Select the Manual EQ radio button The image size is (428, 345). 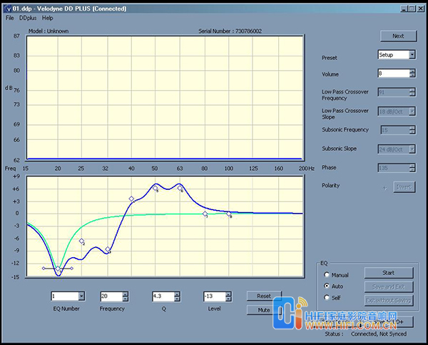click(327, 275)
